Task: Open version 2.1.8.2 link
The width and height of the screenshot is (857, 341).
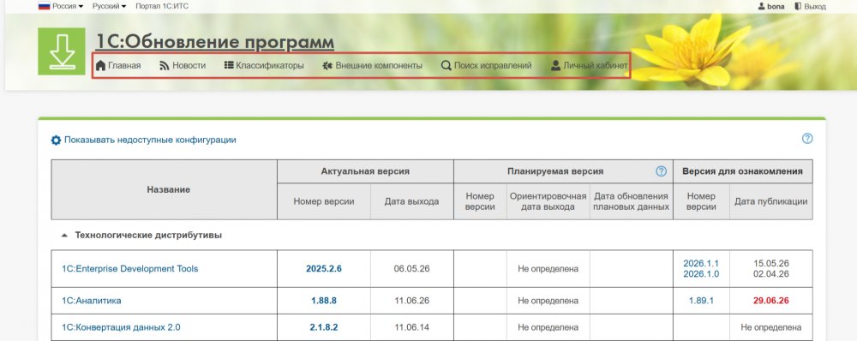Action: pyautogui.click(x=324, y=327)
